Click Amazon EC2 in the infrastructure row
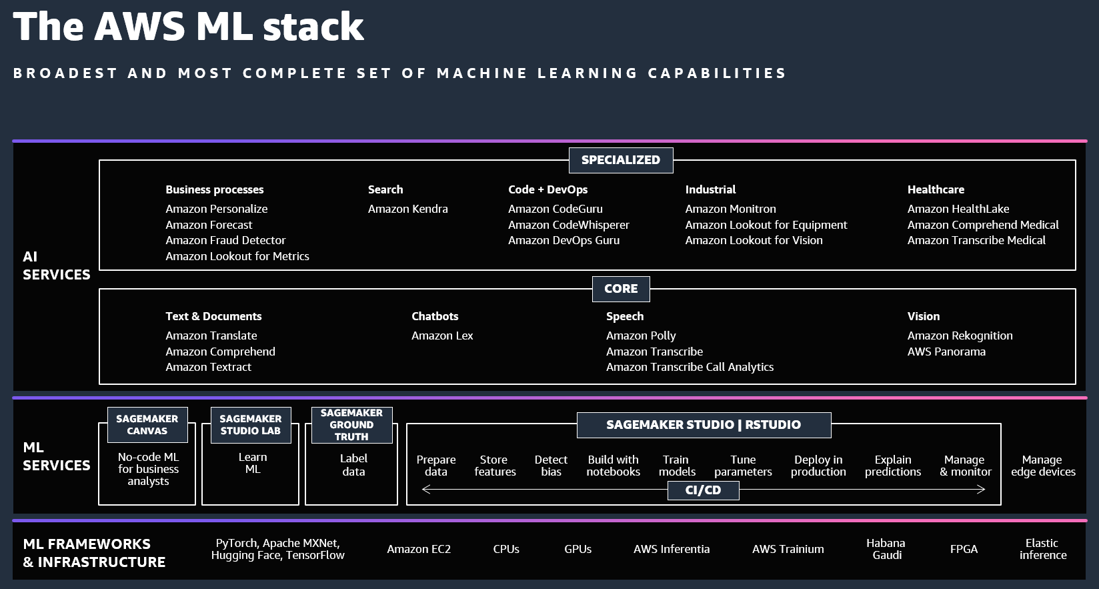The image size is (1099, 589). click(419, 549)
